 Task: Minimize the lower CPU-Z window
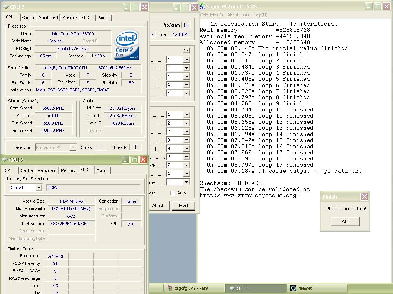pyautogui.click(x=125, y=160)
